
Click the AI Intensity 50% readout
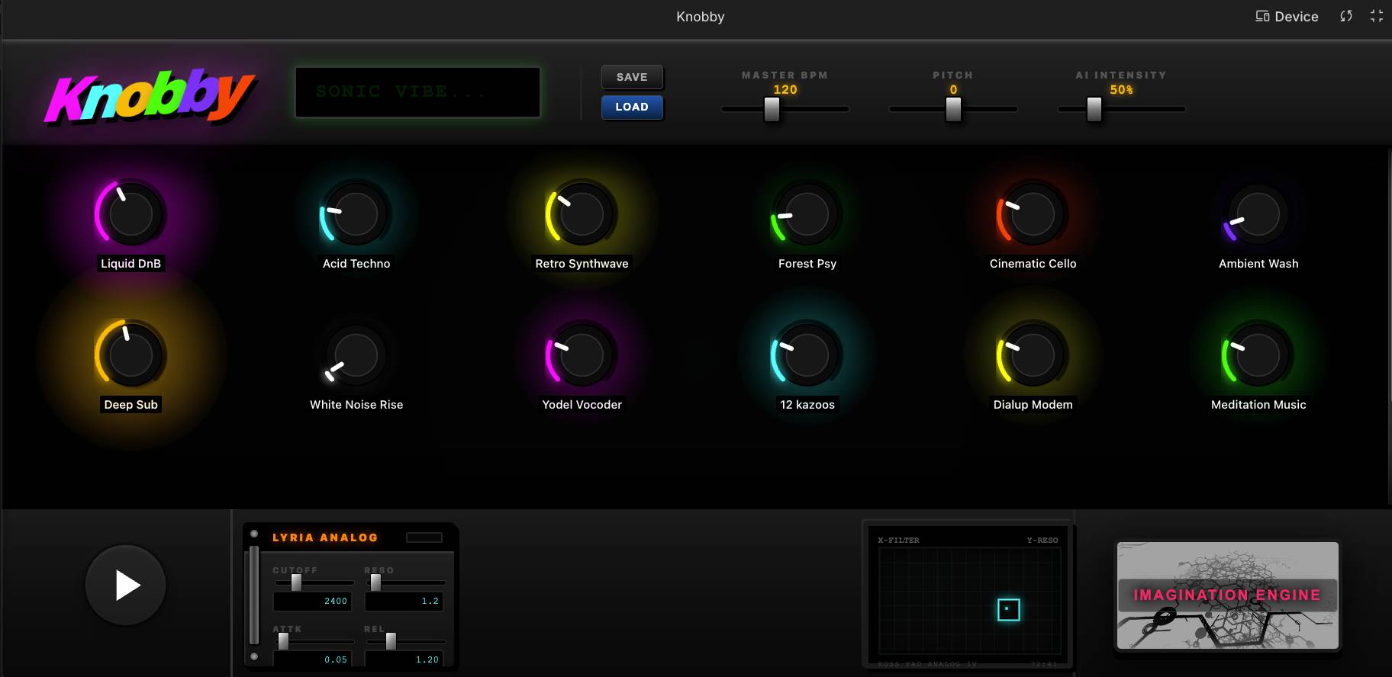pos(1121,89)
